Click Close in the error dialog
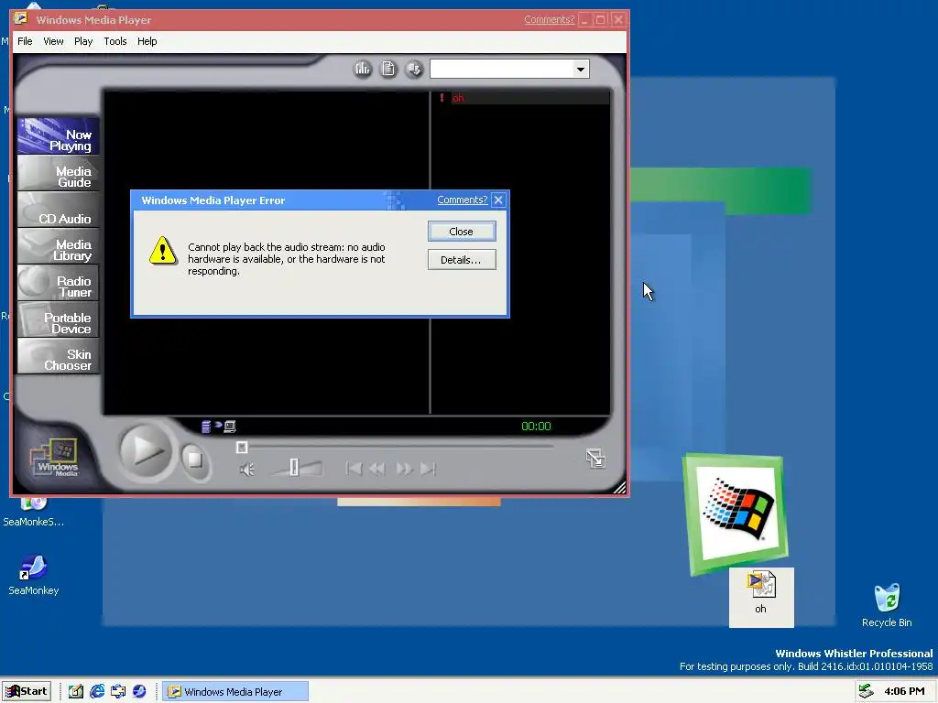 click(x=462, y=232)
